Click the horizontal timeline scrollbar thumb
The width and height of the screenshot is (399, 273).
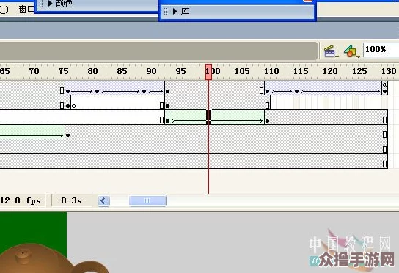[148, 201]
